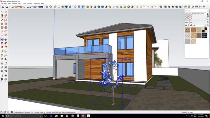Pick the Rotated Rectangle tool

(x=6, y=24)
